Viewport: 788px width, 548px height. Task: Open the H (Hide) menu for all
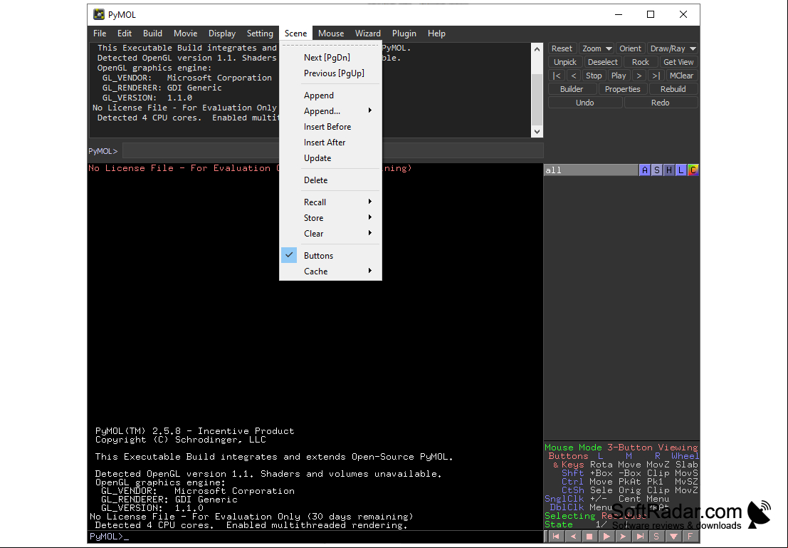click(669, 170)
